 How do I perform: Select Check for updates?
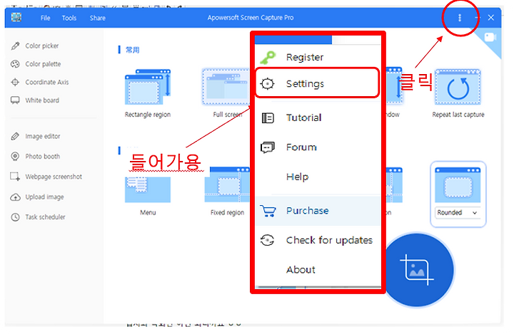[318, 240]
